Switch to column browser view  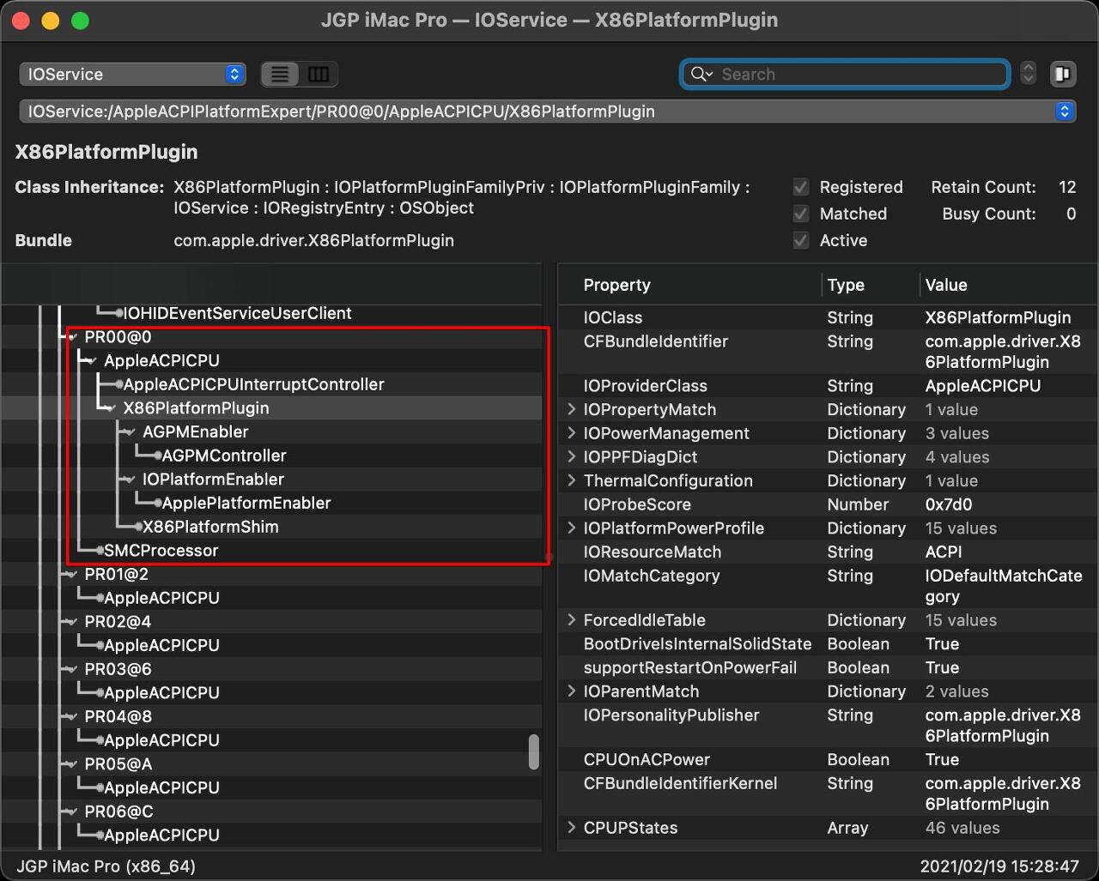(319, 75)
